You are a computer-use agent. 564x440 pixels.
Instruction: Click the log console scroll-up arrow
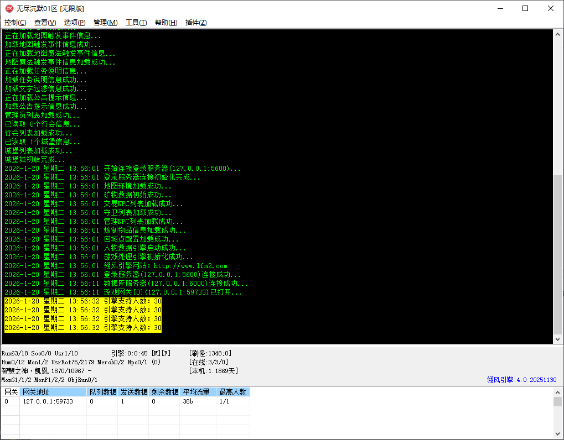pos(557,34)
